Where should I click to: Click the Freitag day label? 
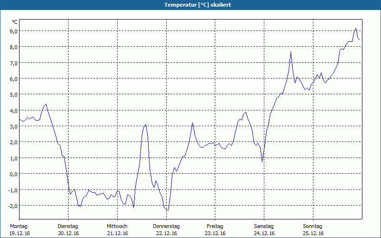point(215,227)
